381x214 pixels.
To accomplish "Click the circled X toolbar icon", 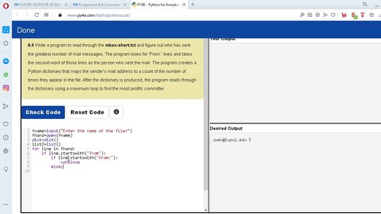I will pos(317,15).
